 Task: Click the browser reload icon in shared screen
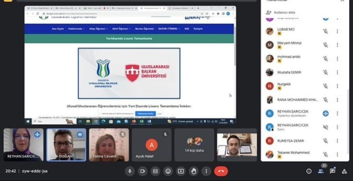38,14
